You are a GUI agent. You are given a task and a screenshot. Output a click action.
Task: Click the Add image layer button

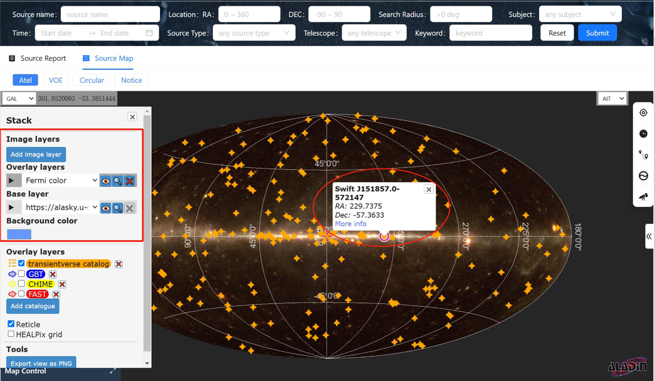pos(36,154)
